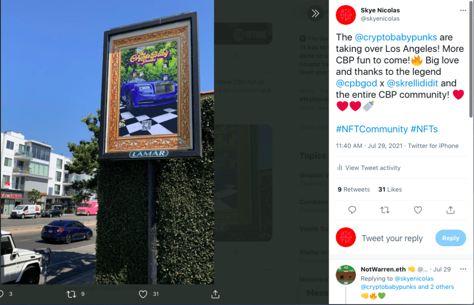Click Skye Nicolas red profile avatar
The image size is (474, 305).
pyautogui.click(x=346, y=15)
